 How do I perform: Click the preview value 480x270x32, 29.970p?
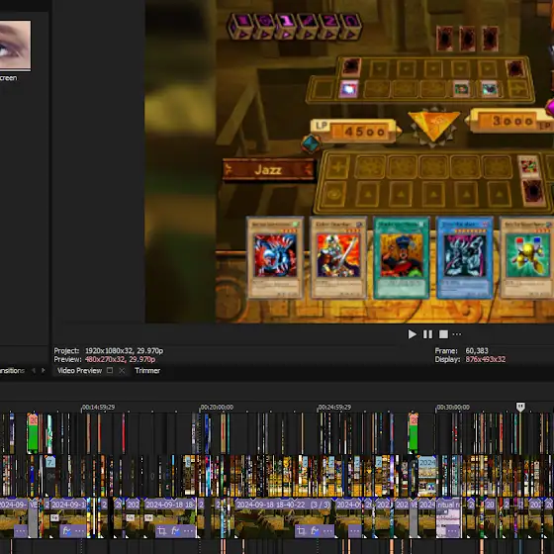(120, 359)
